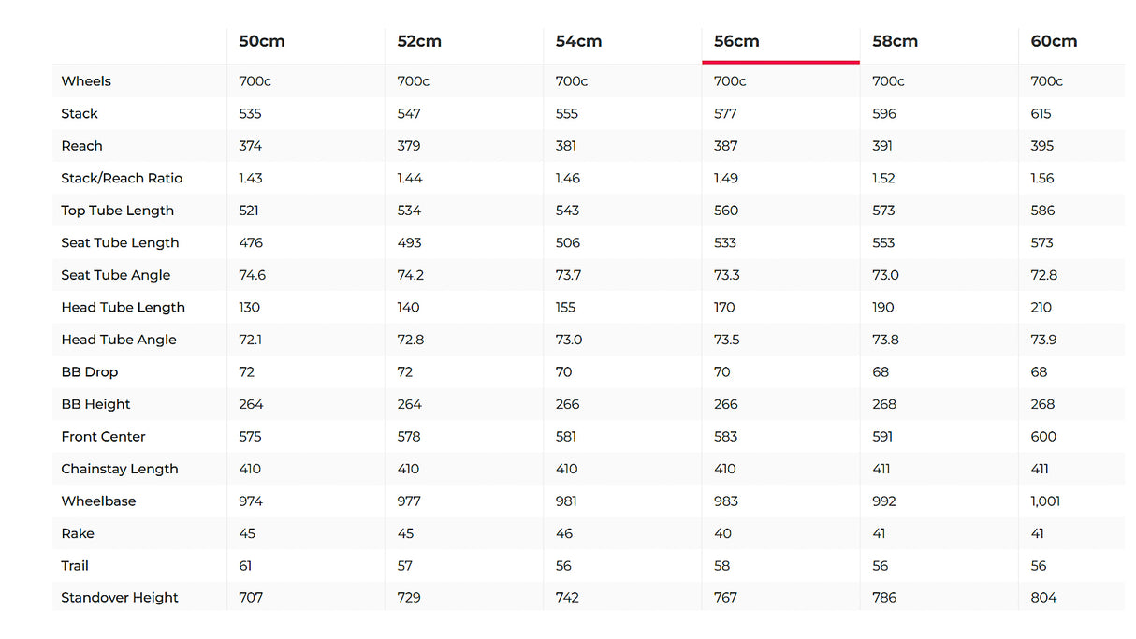Select the Standover Height row label
The width and height of the screenshot is (1136, 639).
click(x=120, y=598)
